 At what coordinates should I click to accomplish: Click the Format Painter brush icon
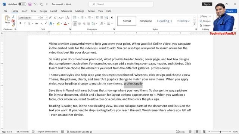13,25
